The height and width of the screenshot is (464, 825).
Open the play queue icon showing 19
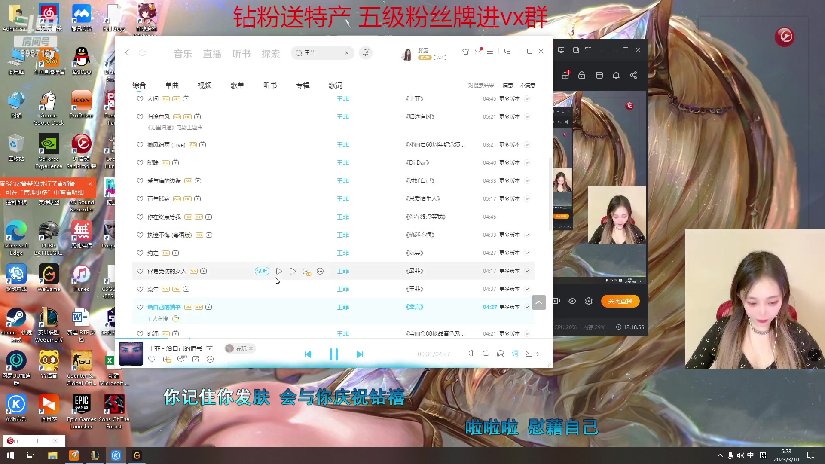(532, 354)
